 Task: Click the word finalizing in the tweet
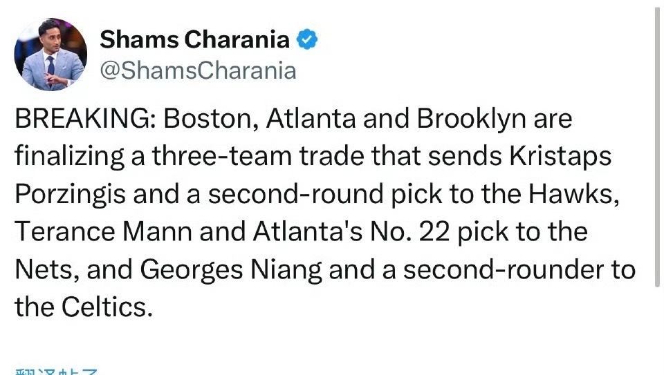click(x=69, y=157)
